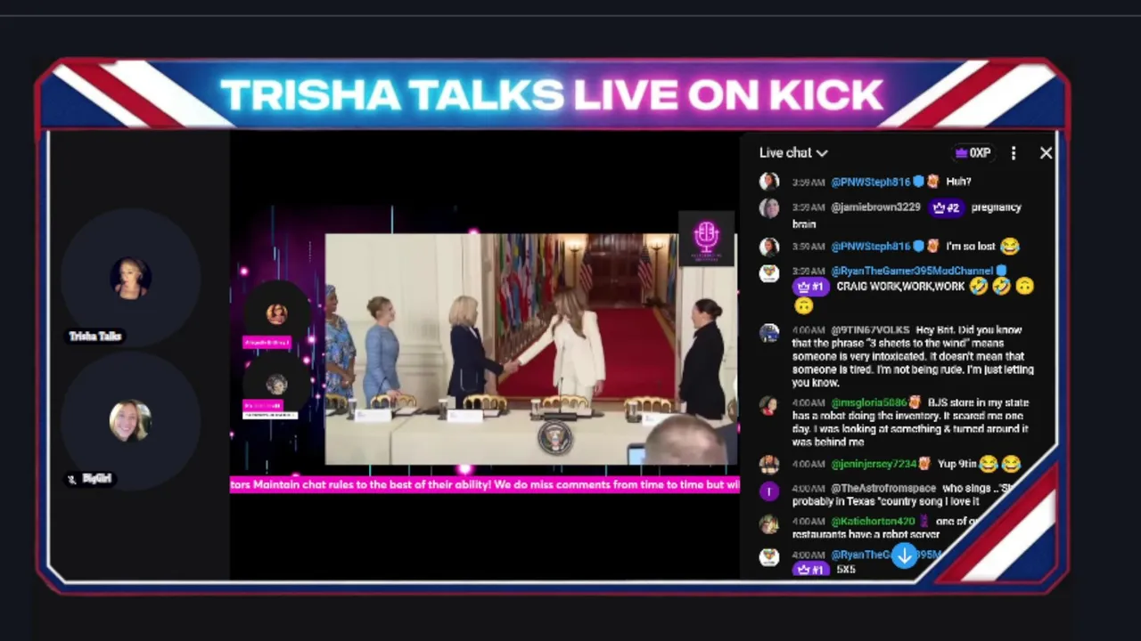The height and width of the screenshot is (641, 1141).
Task: Click the #1 crown badge before 5X5
Action: pyautogui.click(x=810, y=570)
